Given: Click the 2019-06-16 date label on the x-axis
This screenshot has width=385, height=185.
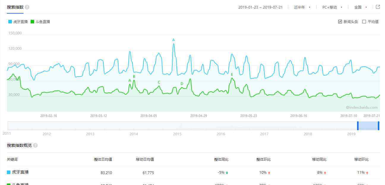Looking at the screenshot, I should click(299, 116).
